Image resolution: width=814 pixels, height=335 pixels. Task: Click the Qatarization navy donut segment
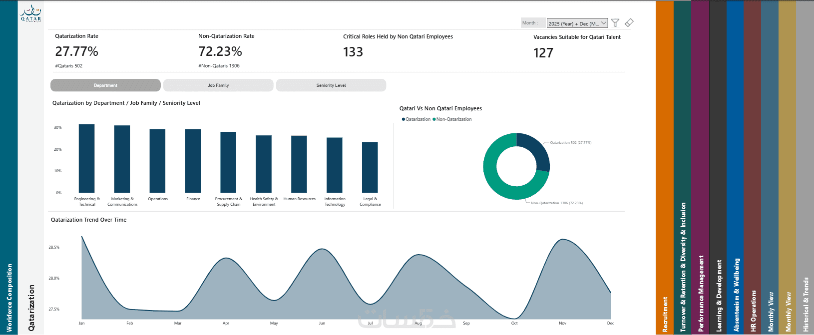click(x=535, y=150)
